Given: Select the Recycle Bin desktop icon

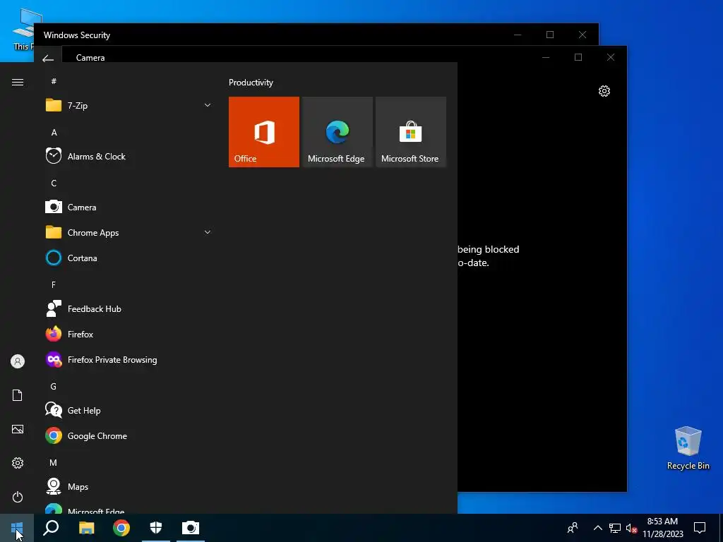Looking at the screenshot, I should coord(688,447).
